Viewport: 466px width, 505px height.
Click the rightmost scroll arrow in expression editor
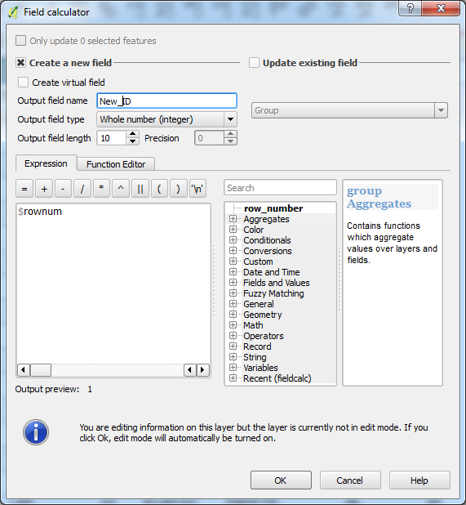click(202, 369)
